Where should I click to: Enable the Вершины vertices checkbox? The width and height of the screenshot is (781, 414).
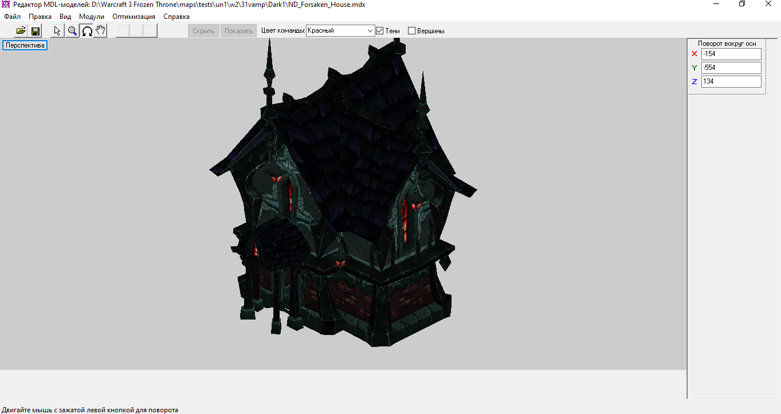coord(411,31)
